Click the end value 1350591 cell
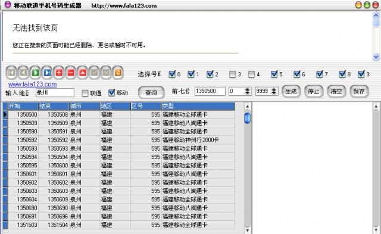 click(54, 132)
